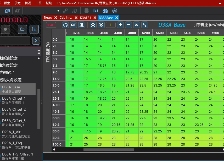
Task: Click the CT button in table toolbar
Action: [x=74, y=25]
